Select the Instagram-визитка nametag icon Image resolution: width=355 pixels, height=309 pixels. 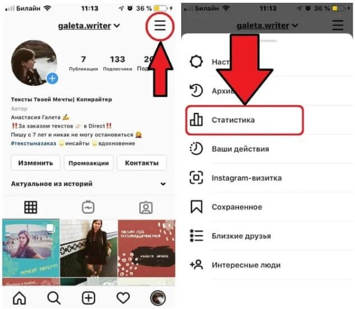pyautogui.click(x=196, y=178)
